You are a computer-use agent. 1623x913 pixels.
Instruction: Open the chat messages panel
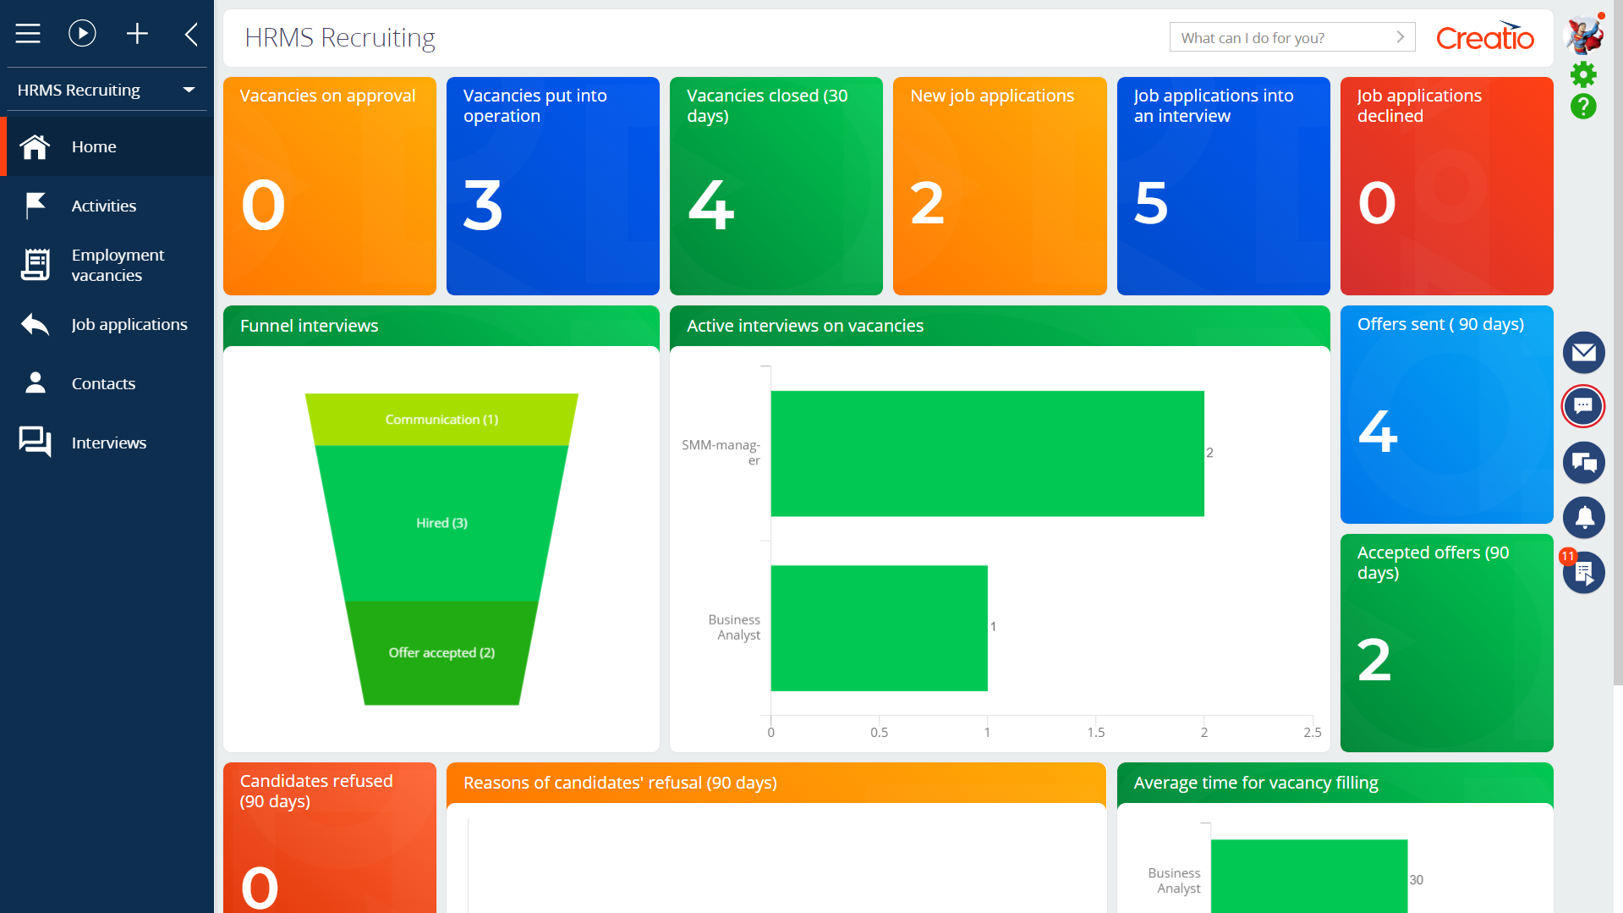1583,406
